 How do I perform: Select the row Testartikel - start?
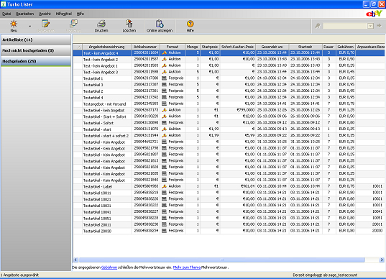coord(229,129)
